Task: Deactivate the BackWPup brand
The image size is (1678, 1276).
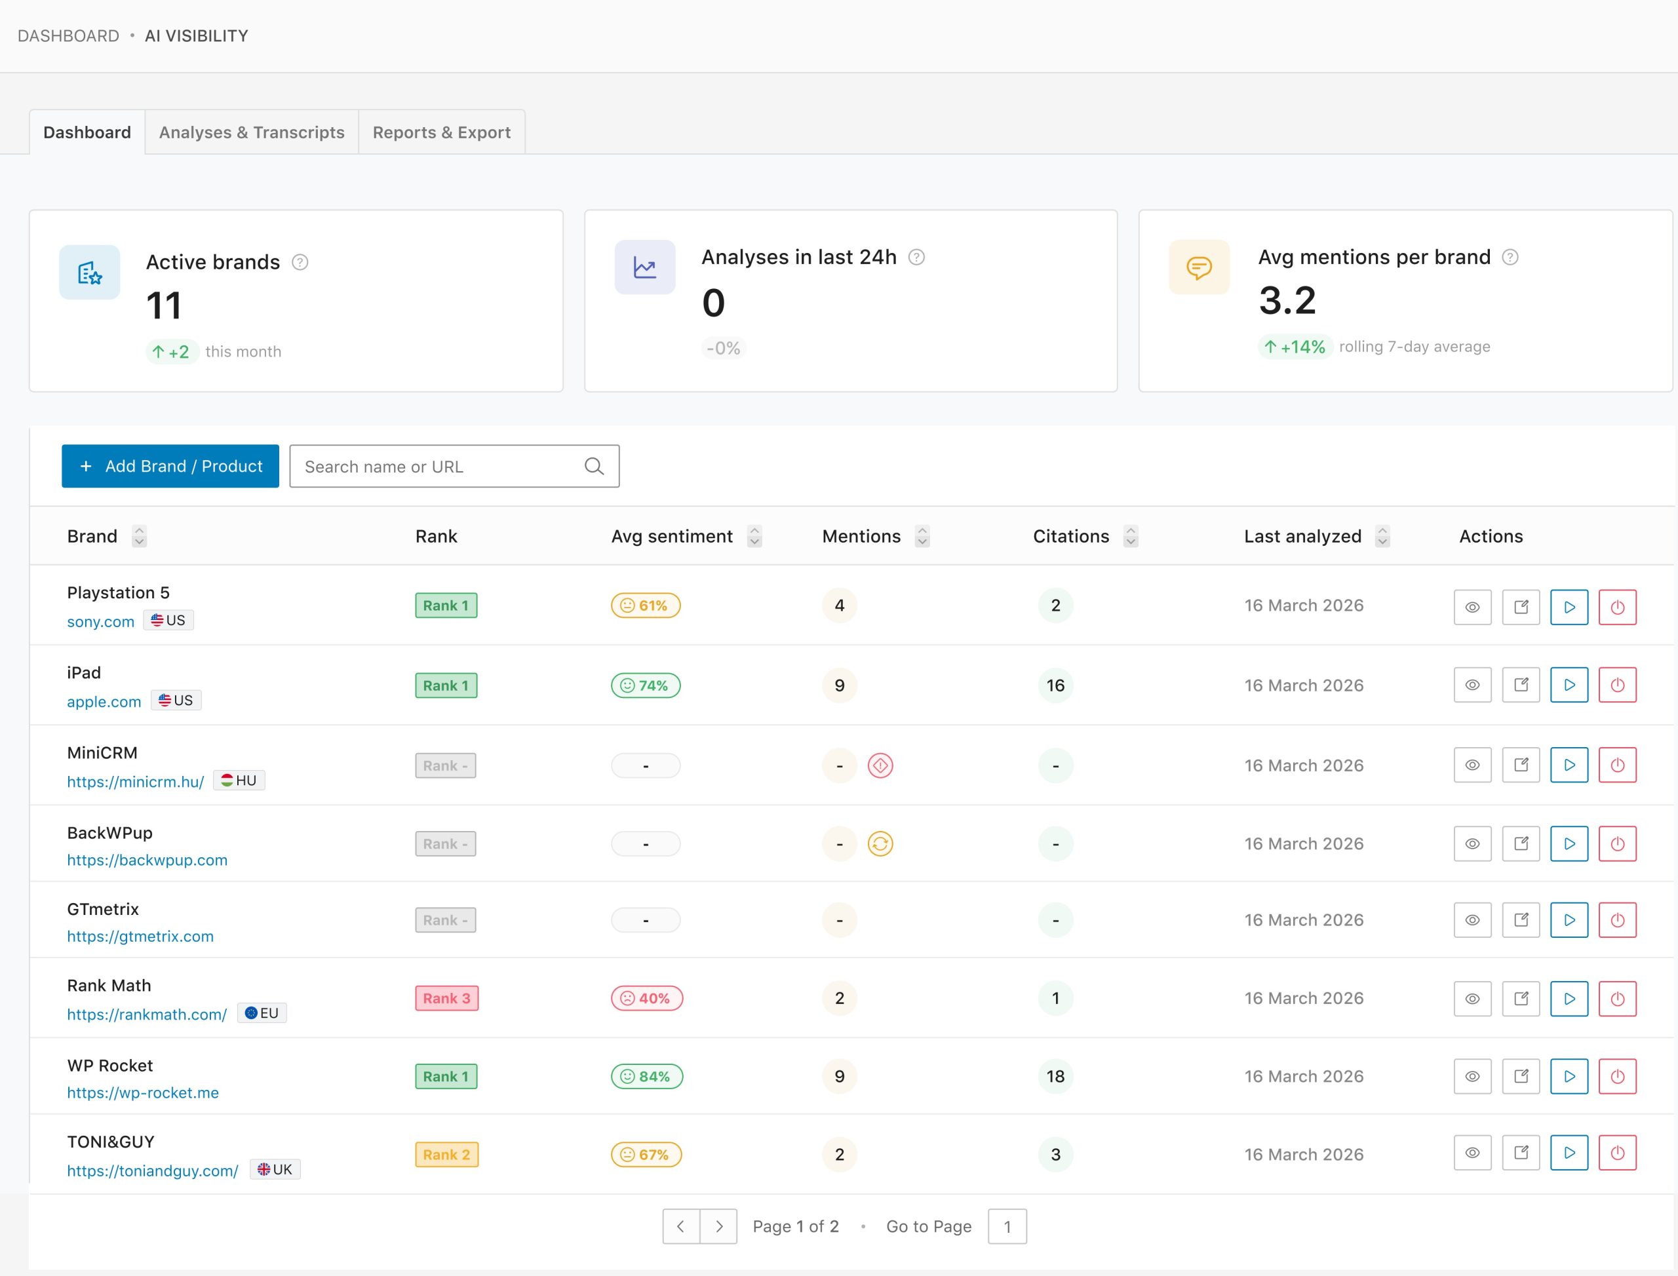Action: [1617, 844]
